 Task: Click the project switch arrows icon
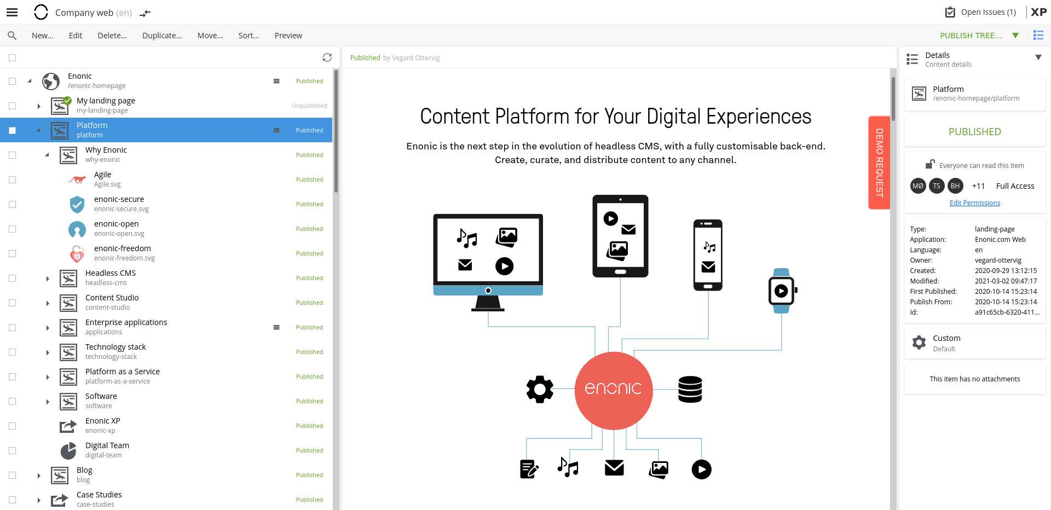(145, 13)
